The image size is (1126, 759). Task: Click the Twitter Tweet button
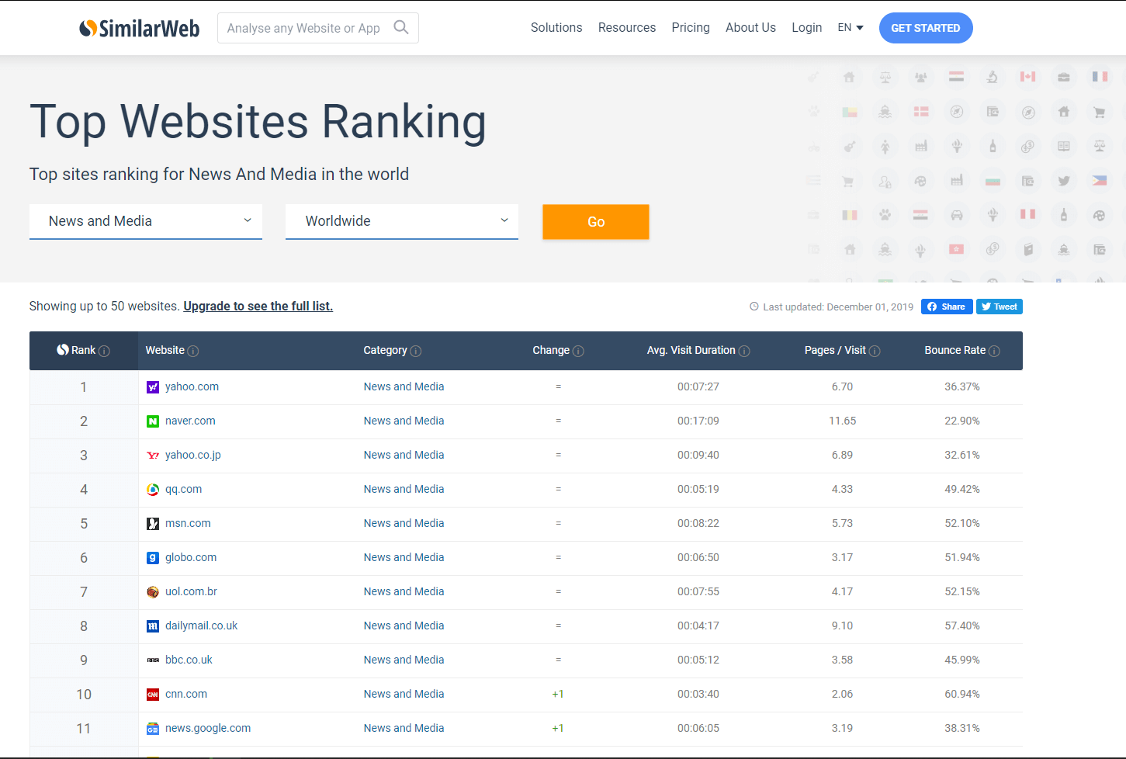(1000, 307)
